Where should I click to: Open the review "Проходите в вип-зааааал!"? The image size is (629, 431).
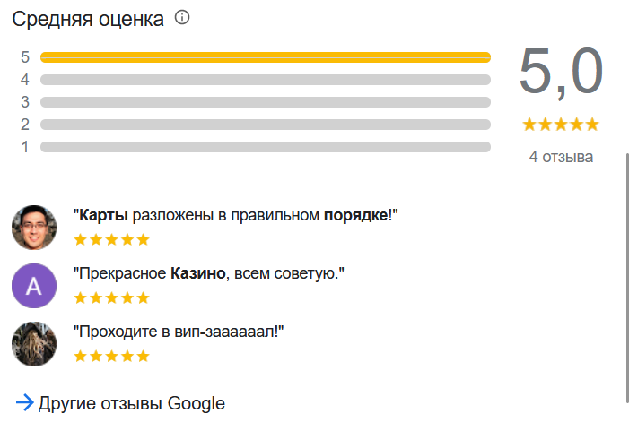click(179, 332)
